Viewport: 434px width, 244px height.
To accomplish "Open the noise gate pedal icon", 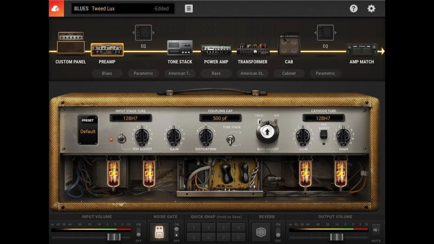I will [x=159, y=232].
